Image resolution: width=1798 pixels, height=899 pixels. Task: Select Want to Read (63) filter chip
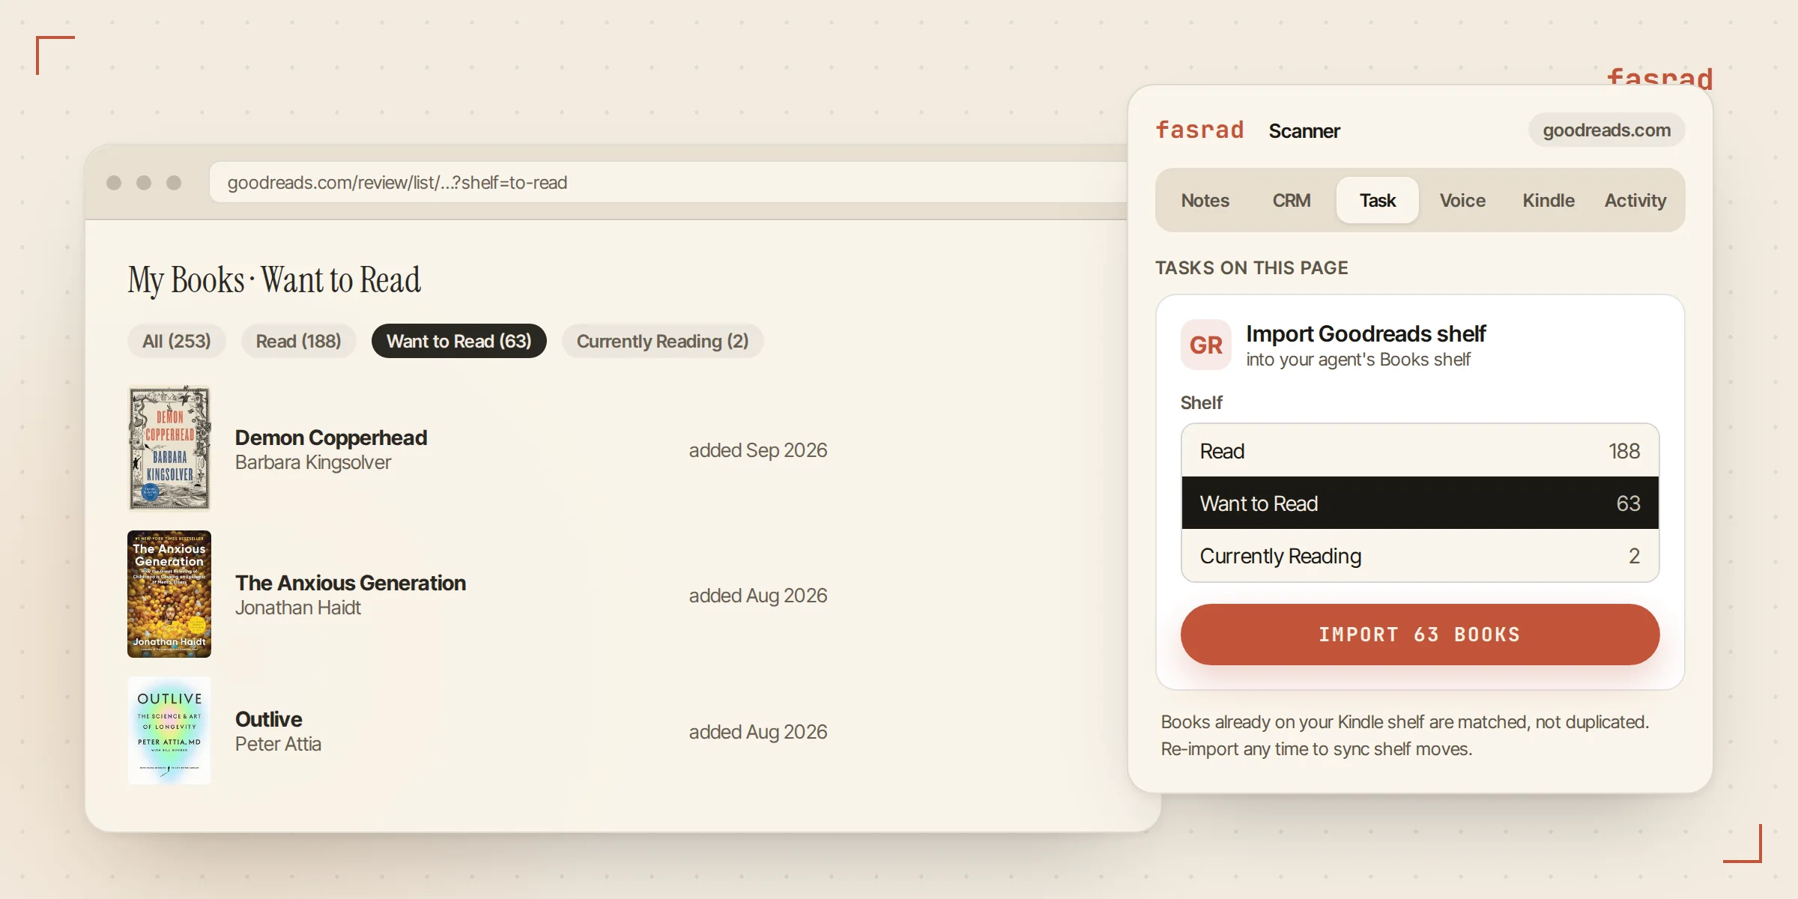(458, 341)
